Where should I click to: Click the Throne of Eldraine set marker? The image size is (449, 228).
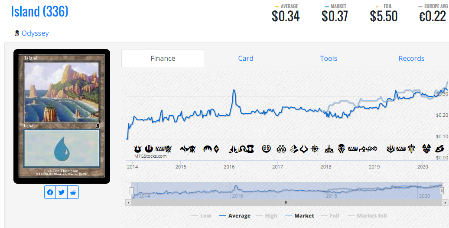(411, 149)
